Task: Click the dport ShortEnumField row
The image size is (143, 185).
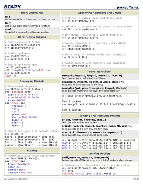Action: [x=30, y=139]
